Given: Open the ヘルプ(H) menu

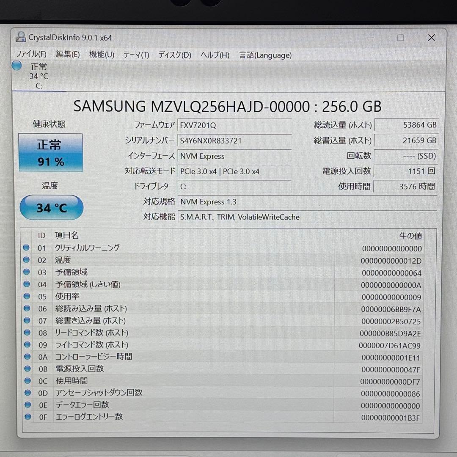Looking at the screenshot, I should click(215, 55).
